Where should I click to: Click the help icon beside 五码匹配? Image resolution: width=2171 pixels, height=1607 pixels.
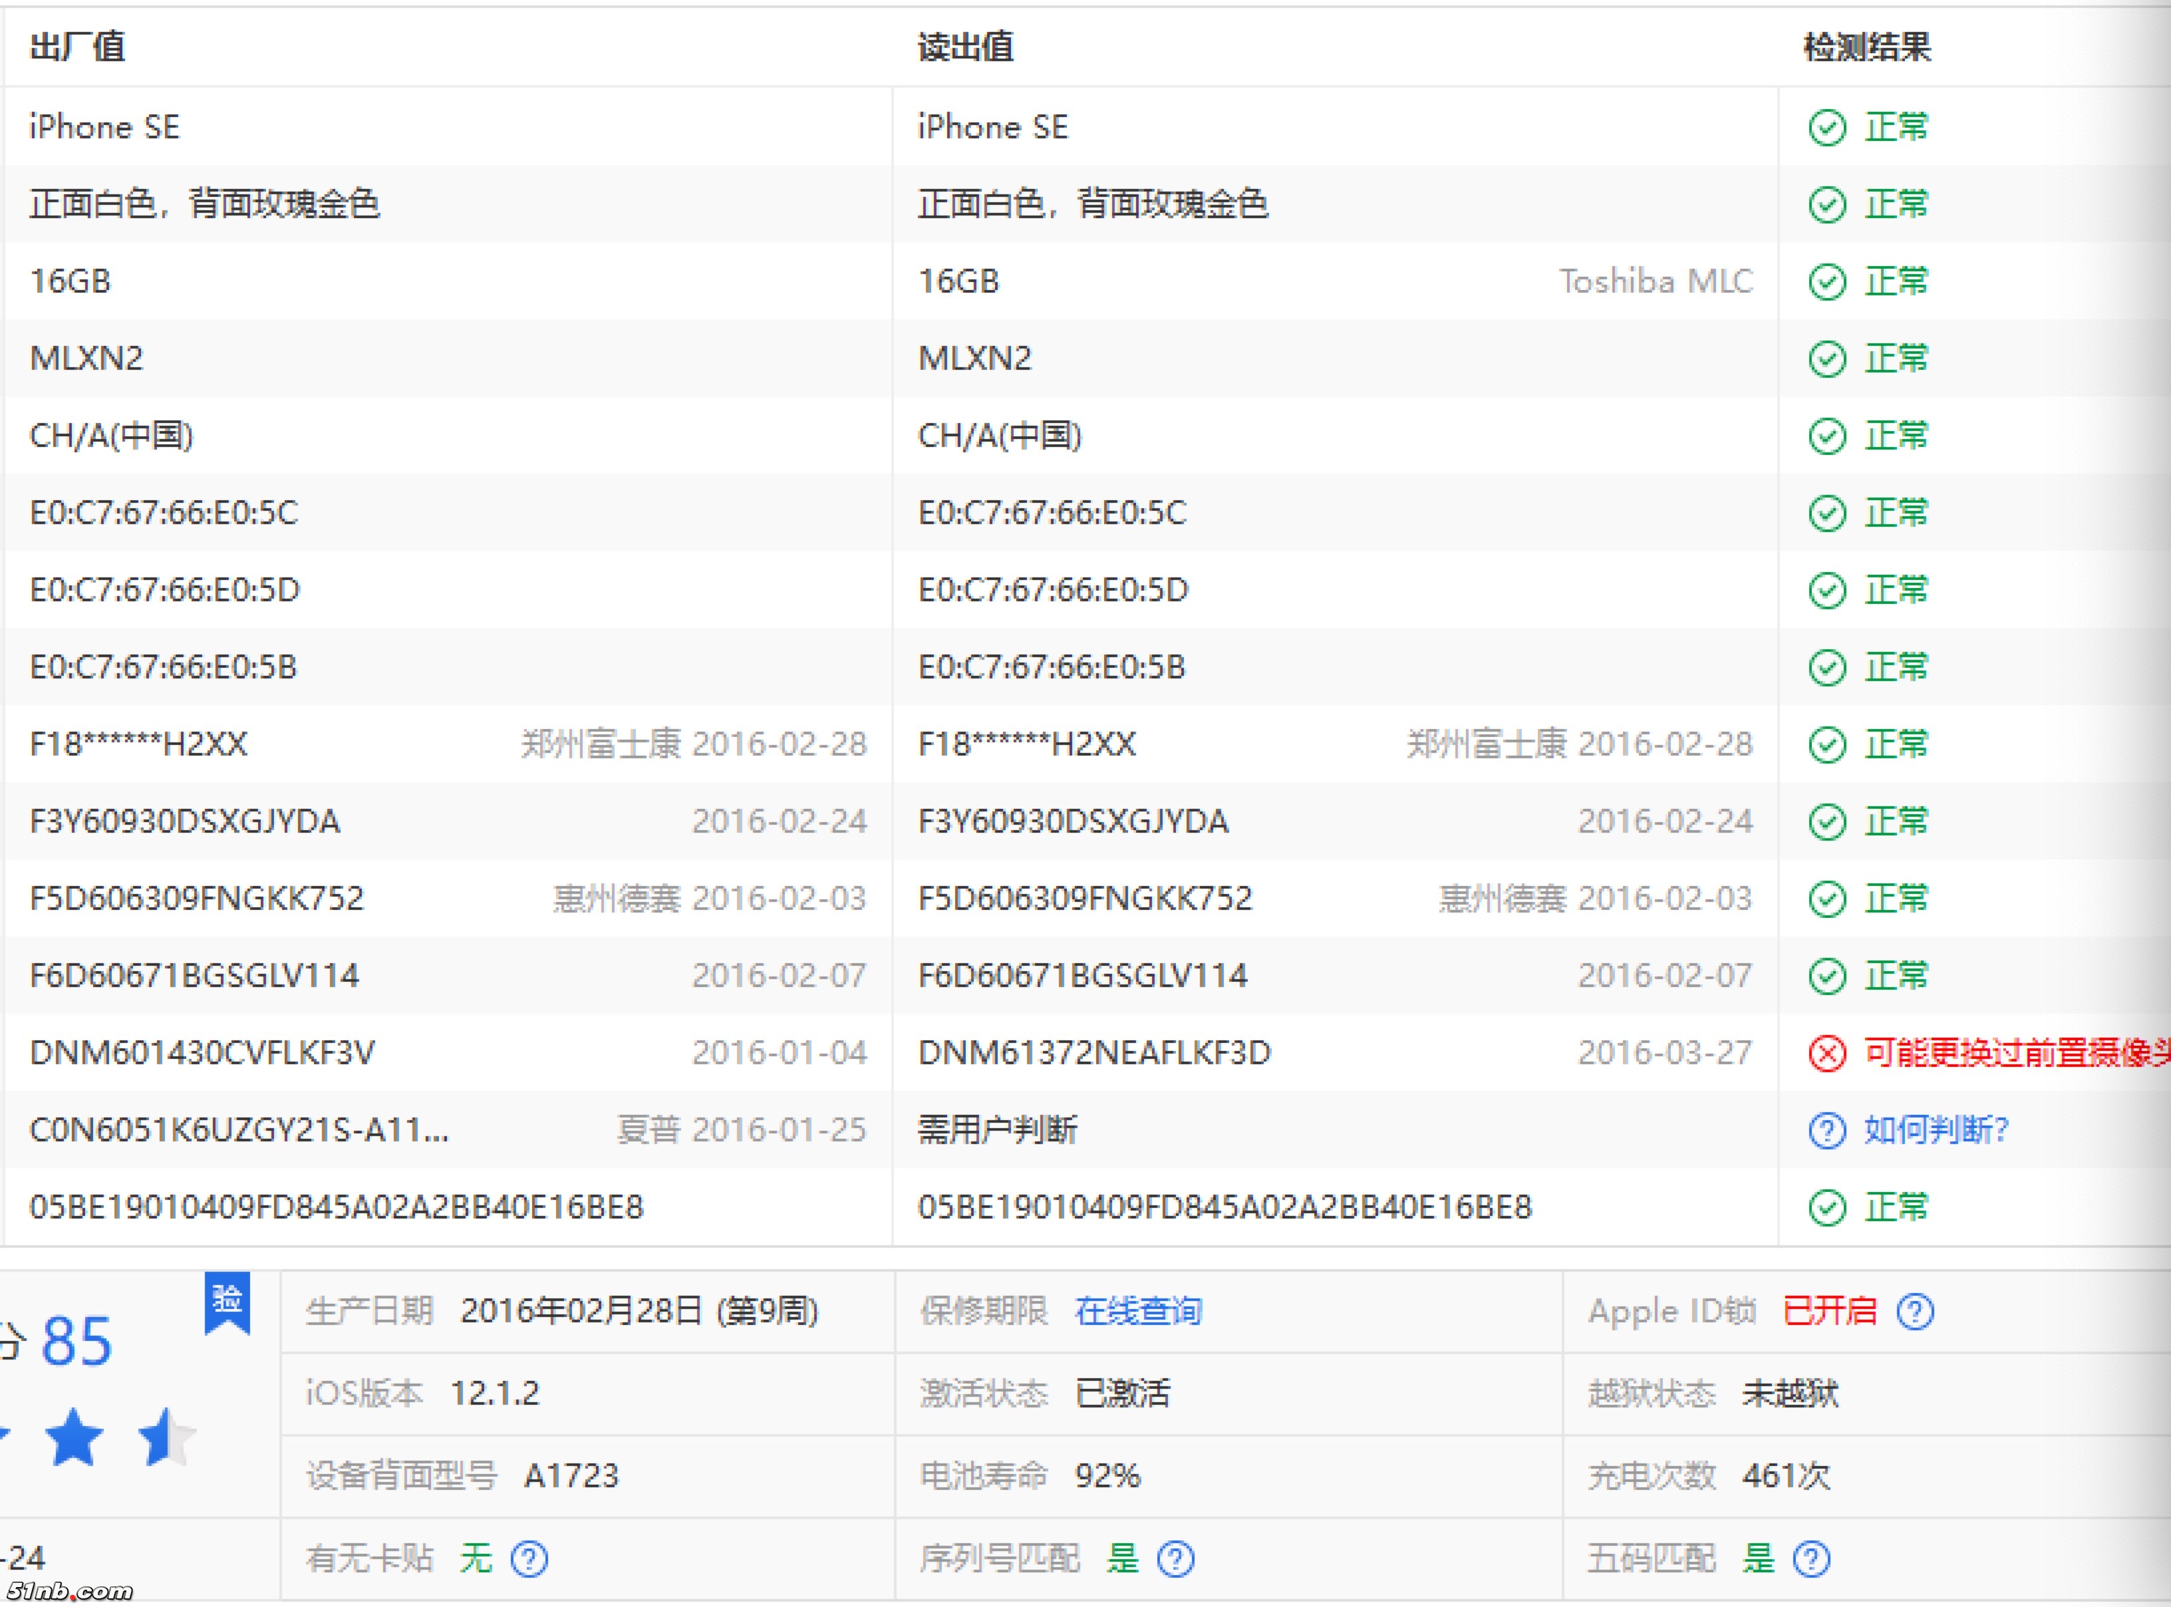[x=1810, y=1559]
